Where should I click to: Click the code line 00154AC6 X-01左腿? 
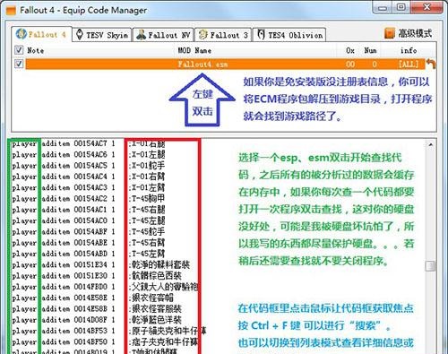pos(89,154)
